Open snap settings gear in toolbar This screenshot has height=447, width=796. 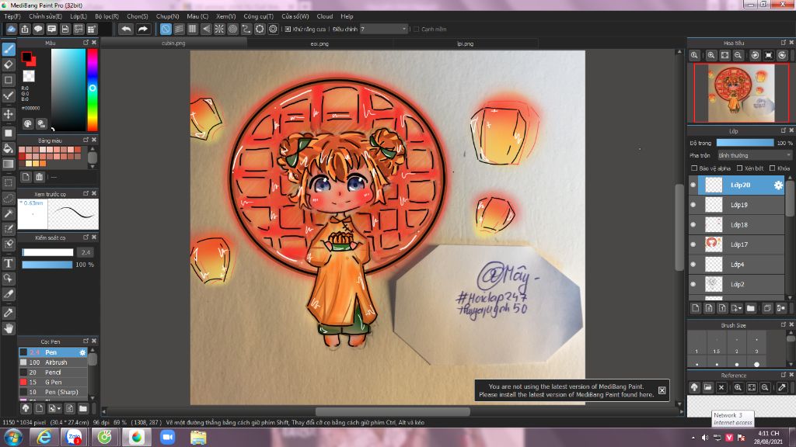pyautogui.click(x=273, y=29)
